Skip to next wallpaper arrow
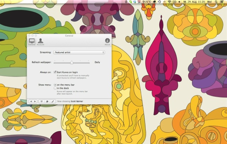 click(x=35, y=101)
